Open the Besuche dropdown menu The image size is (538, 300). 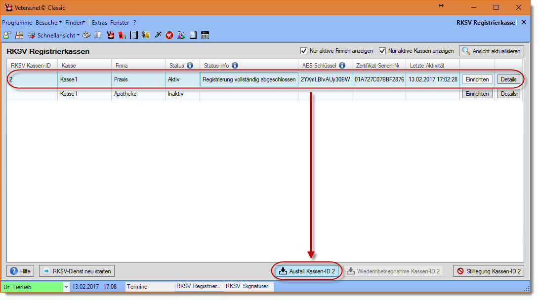[48, 23]
